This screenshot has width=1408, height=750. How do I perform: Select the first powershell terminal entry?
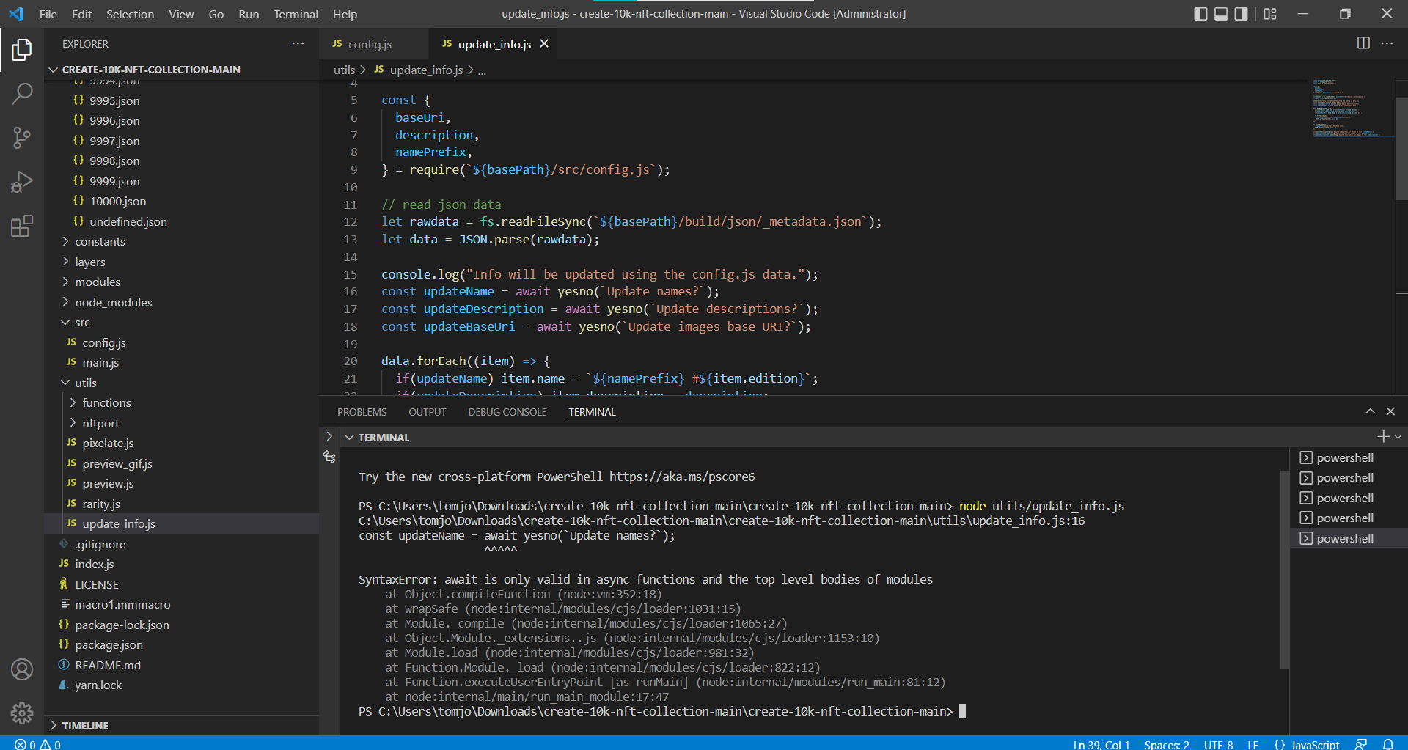(x=1349, y=457)
